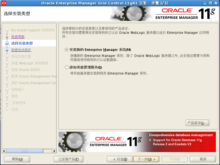Click the right scroll arrow below the sidebar
Screen dimensions: 220x165
click(54, 151)
